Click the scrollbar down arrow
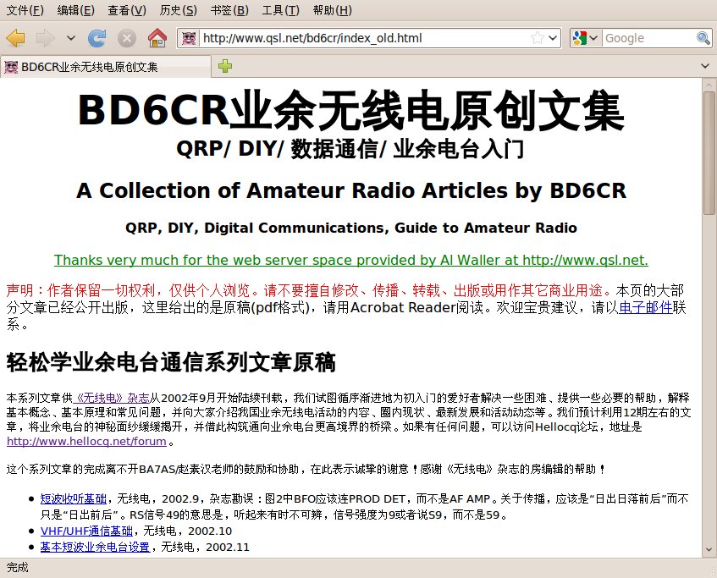This screenshot has width=717, height=578. 709,549
